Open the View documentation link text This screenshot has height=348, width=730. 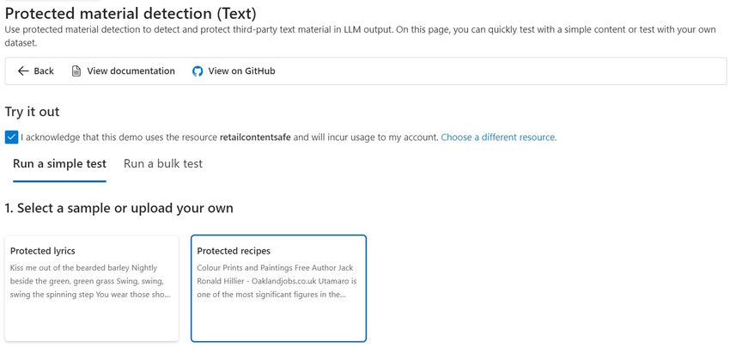click(131, 71)
